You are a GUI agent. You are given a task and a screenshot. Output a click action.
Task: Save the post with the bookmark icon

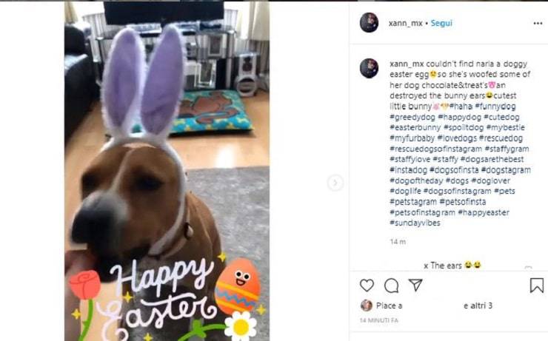coord(537,286)
